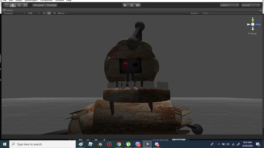The height and width of the screenshot is (148, 264).
Task: Select the Move (translate) tool
Action: pos(13,5)
